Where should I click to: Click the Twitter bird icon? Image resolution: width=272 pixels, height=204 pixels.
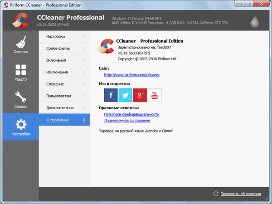pos(125,95)
